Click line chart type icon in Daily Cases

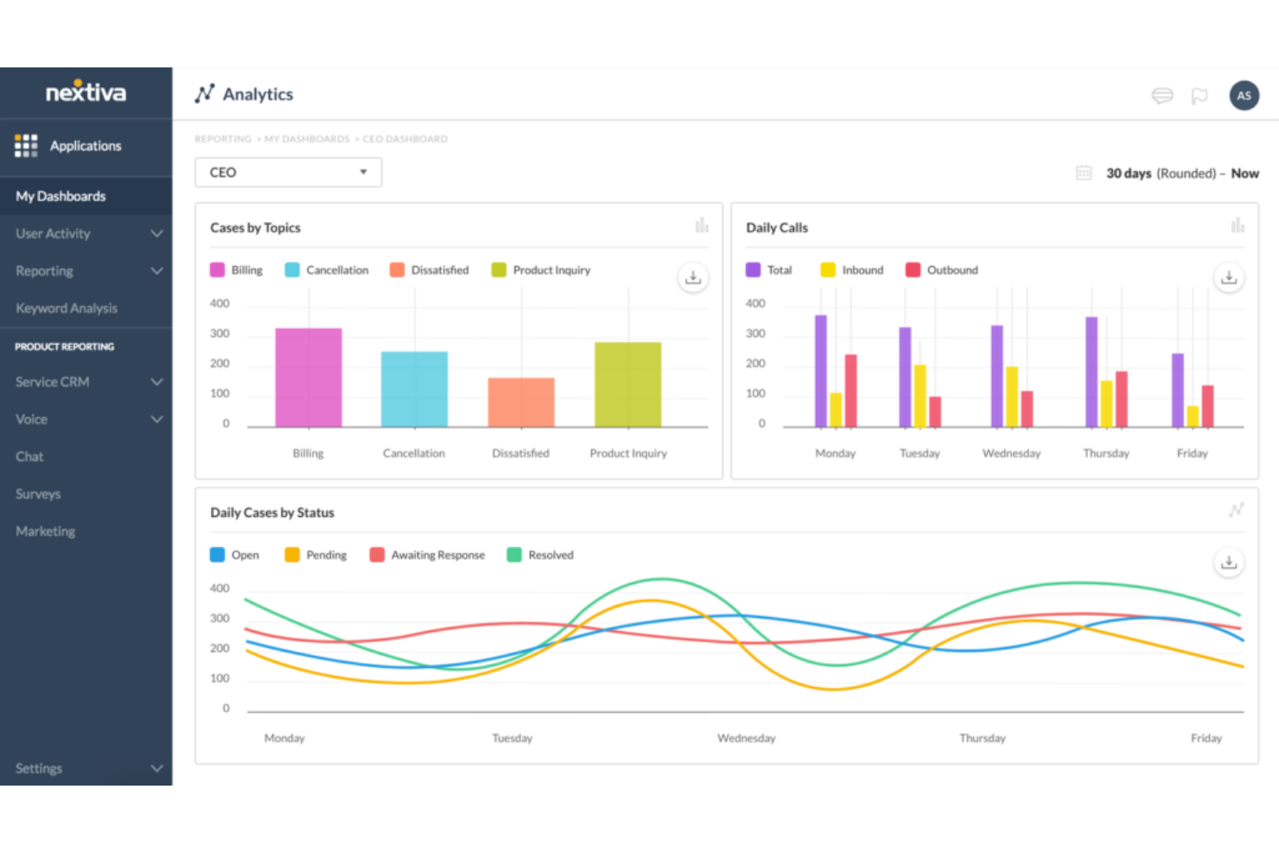coord(1236,511)
